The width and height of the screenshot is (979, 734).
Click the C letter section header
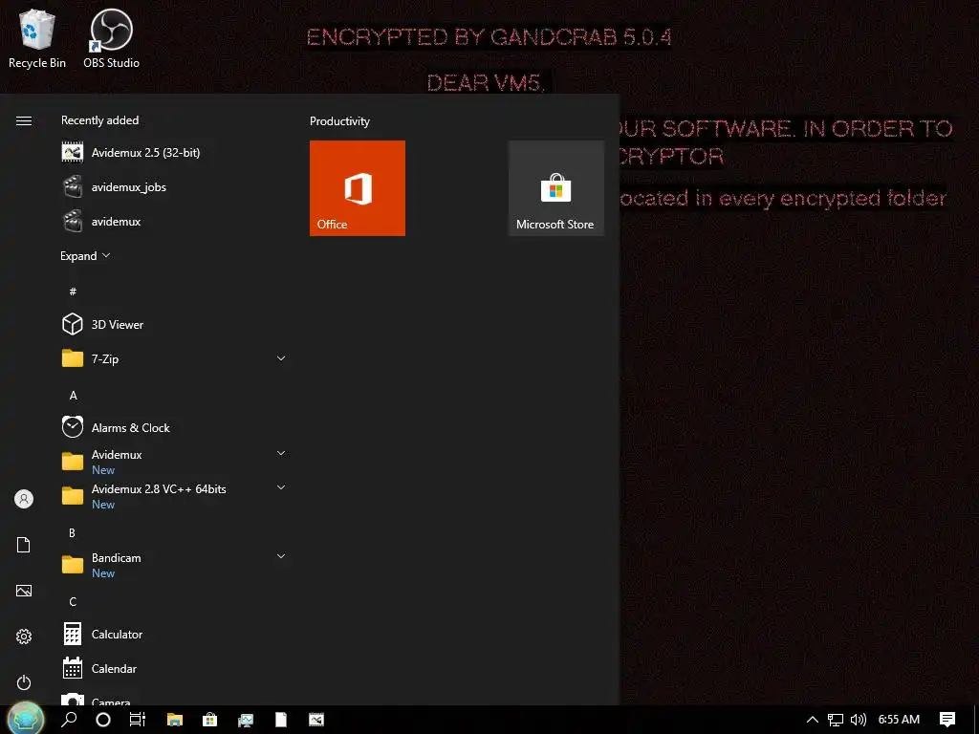click(x=73, y=602)
